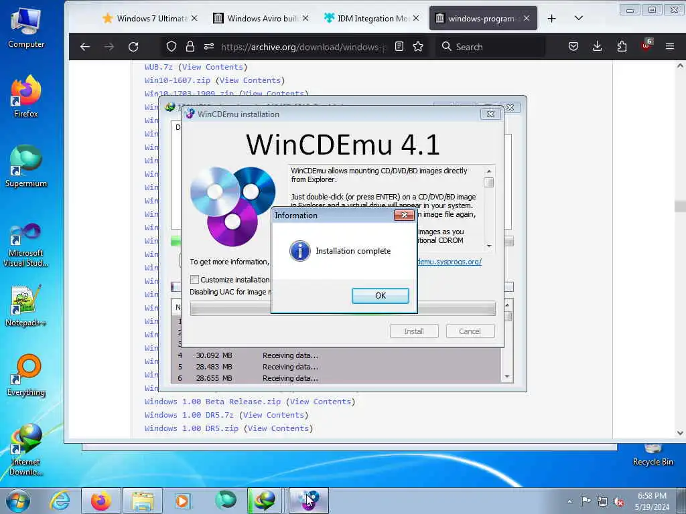This screenshot has height=514, width=686.
Task: Switch to the Windows 7 Ultimate tab
Action: click(x=150, y=18)
